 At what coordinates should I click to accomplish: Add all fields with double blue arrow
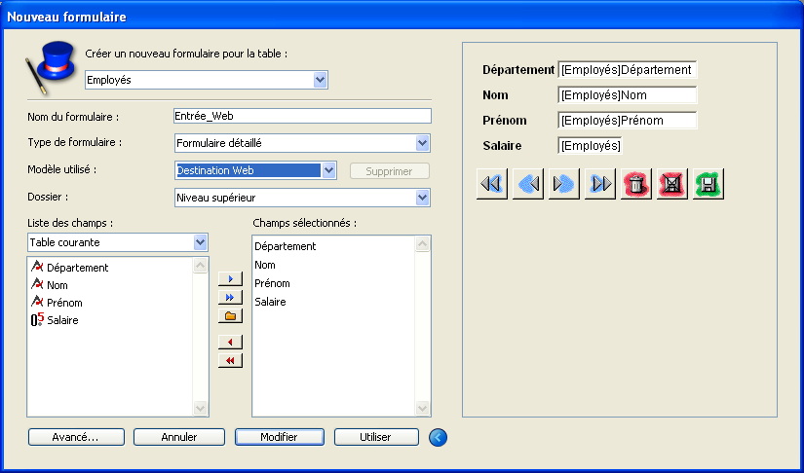[230, 297]
